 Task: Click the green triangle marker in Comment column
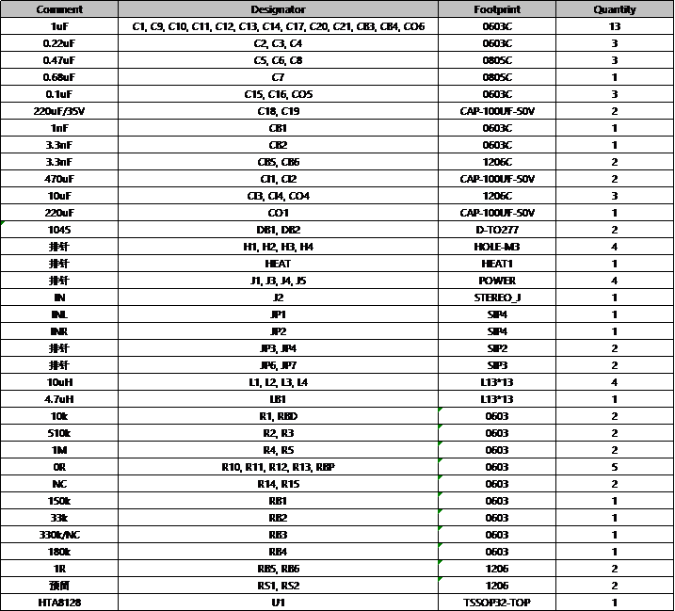point(3,223)
